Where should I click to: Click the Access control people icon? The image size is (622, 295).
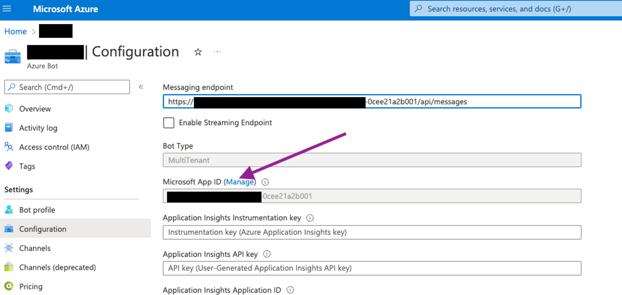9,147
